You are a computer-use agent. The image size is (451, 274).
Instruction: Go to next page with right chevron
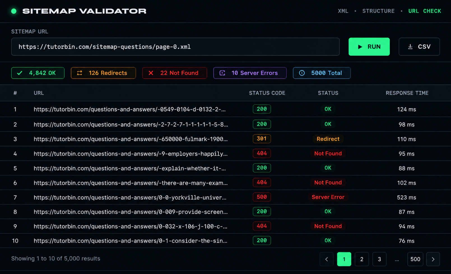433,259
